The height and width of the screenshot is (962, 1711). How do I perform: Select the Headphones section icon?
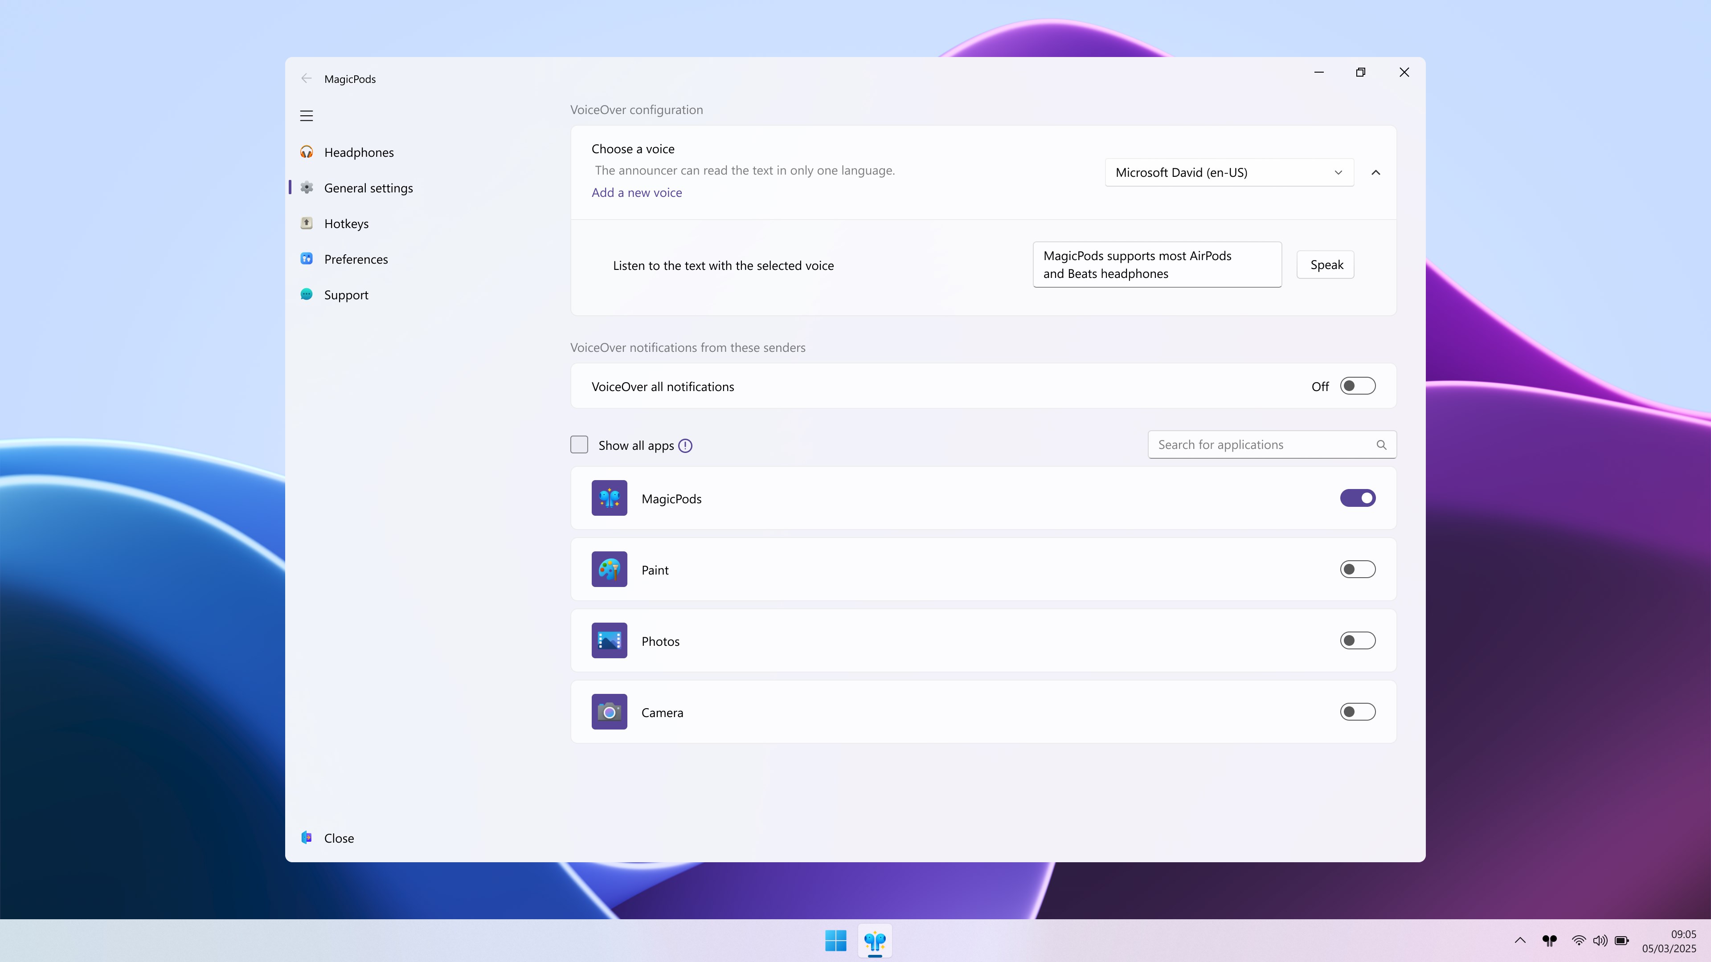306,152
